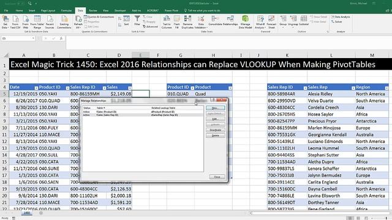Open Manage Data Model

pyautogui.click(x=245, y=22)
